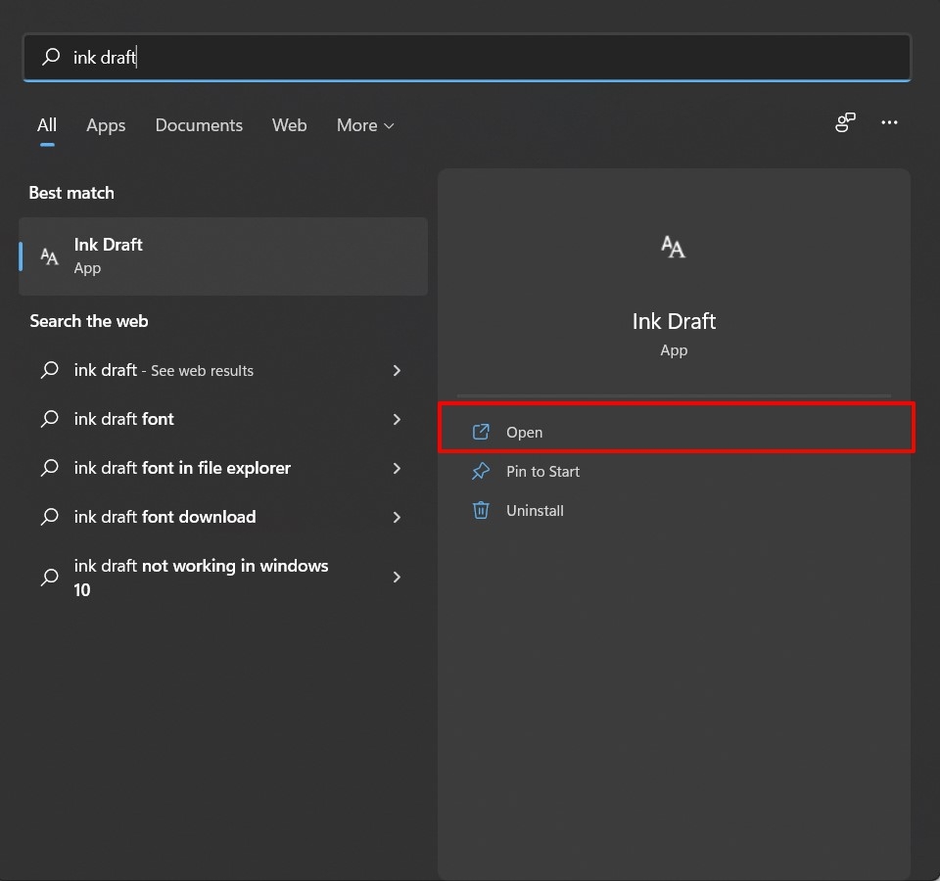Click search icon beside 'ink draft font'

click(50, 418)
